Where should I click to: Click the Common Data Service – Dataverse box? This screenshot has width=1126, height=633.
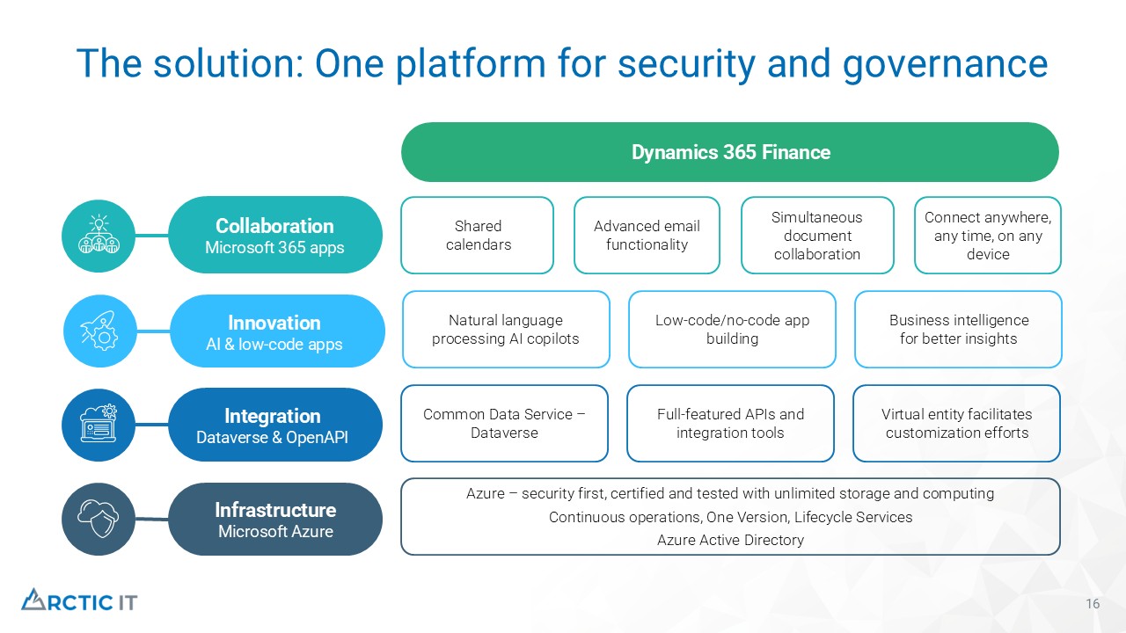[504, 423]
